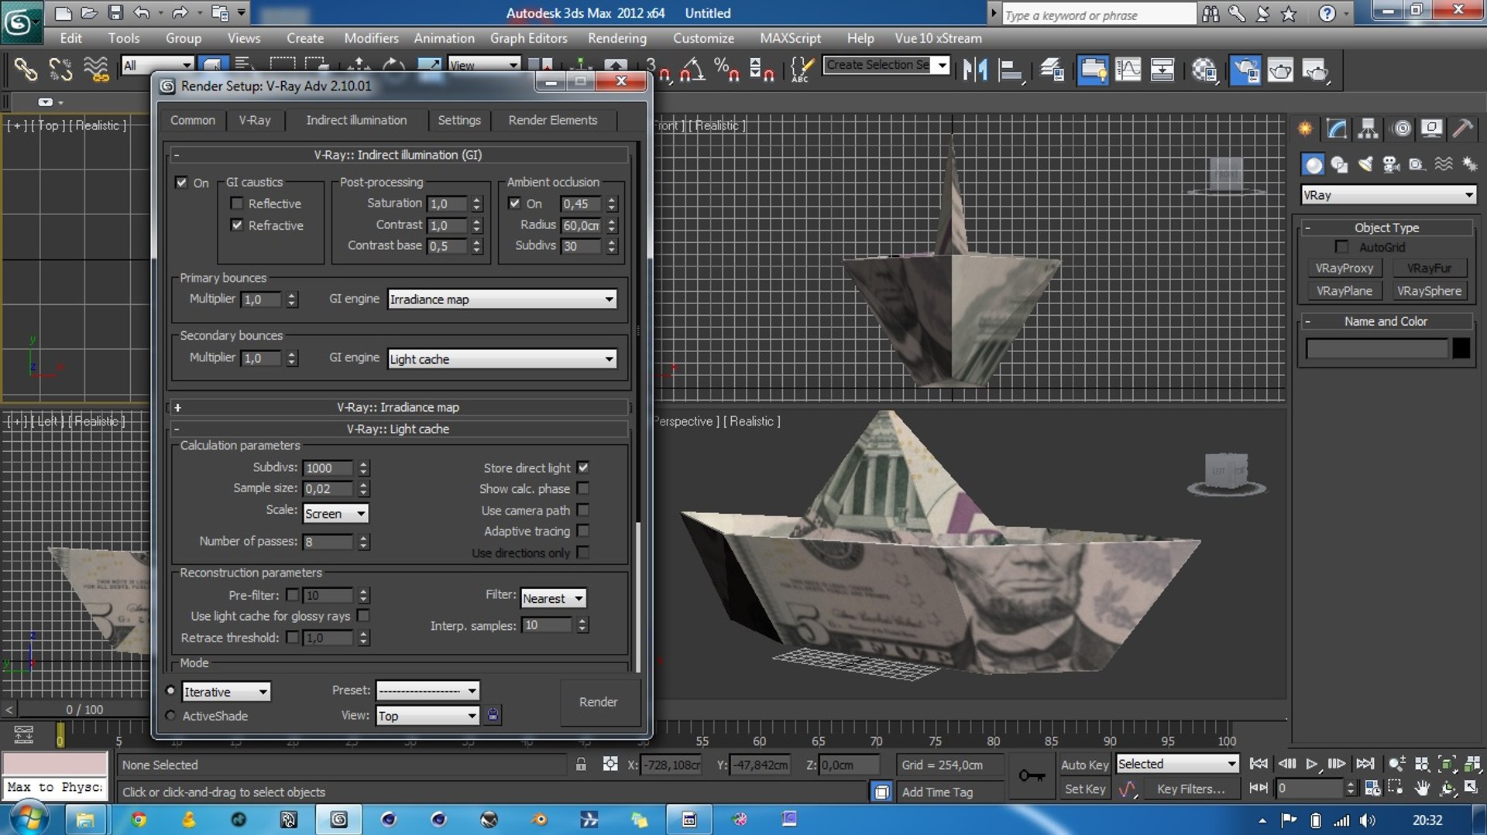
Task: Toggle the big key mode button
Action: (1032, 775)
